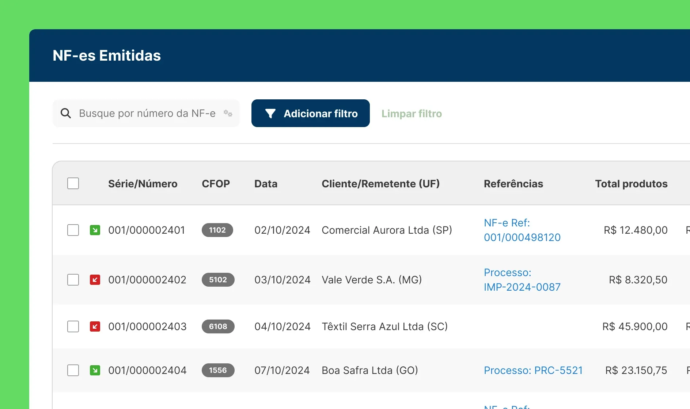Click the Adicionar filtro button
This screenshot has height=409, width=690.
point(311,113)
